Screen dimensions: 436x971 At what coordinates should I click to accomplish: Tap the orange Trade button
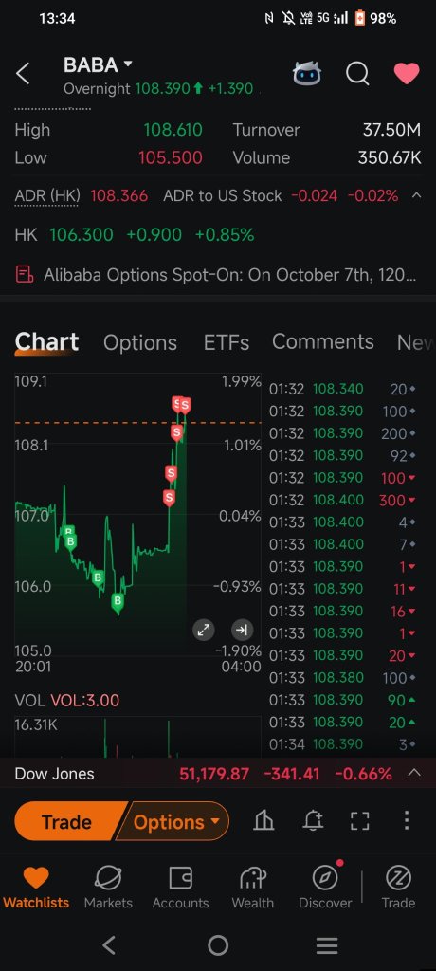[66, 822]
